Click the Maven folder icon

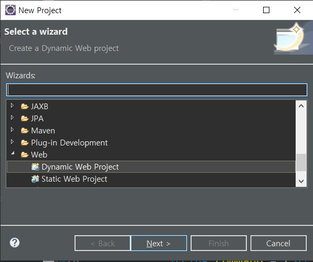(x=25, y=131)
